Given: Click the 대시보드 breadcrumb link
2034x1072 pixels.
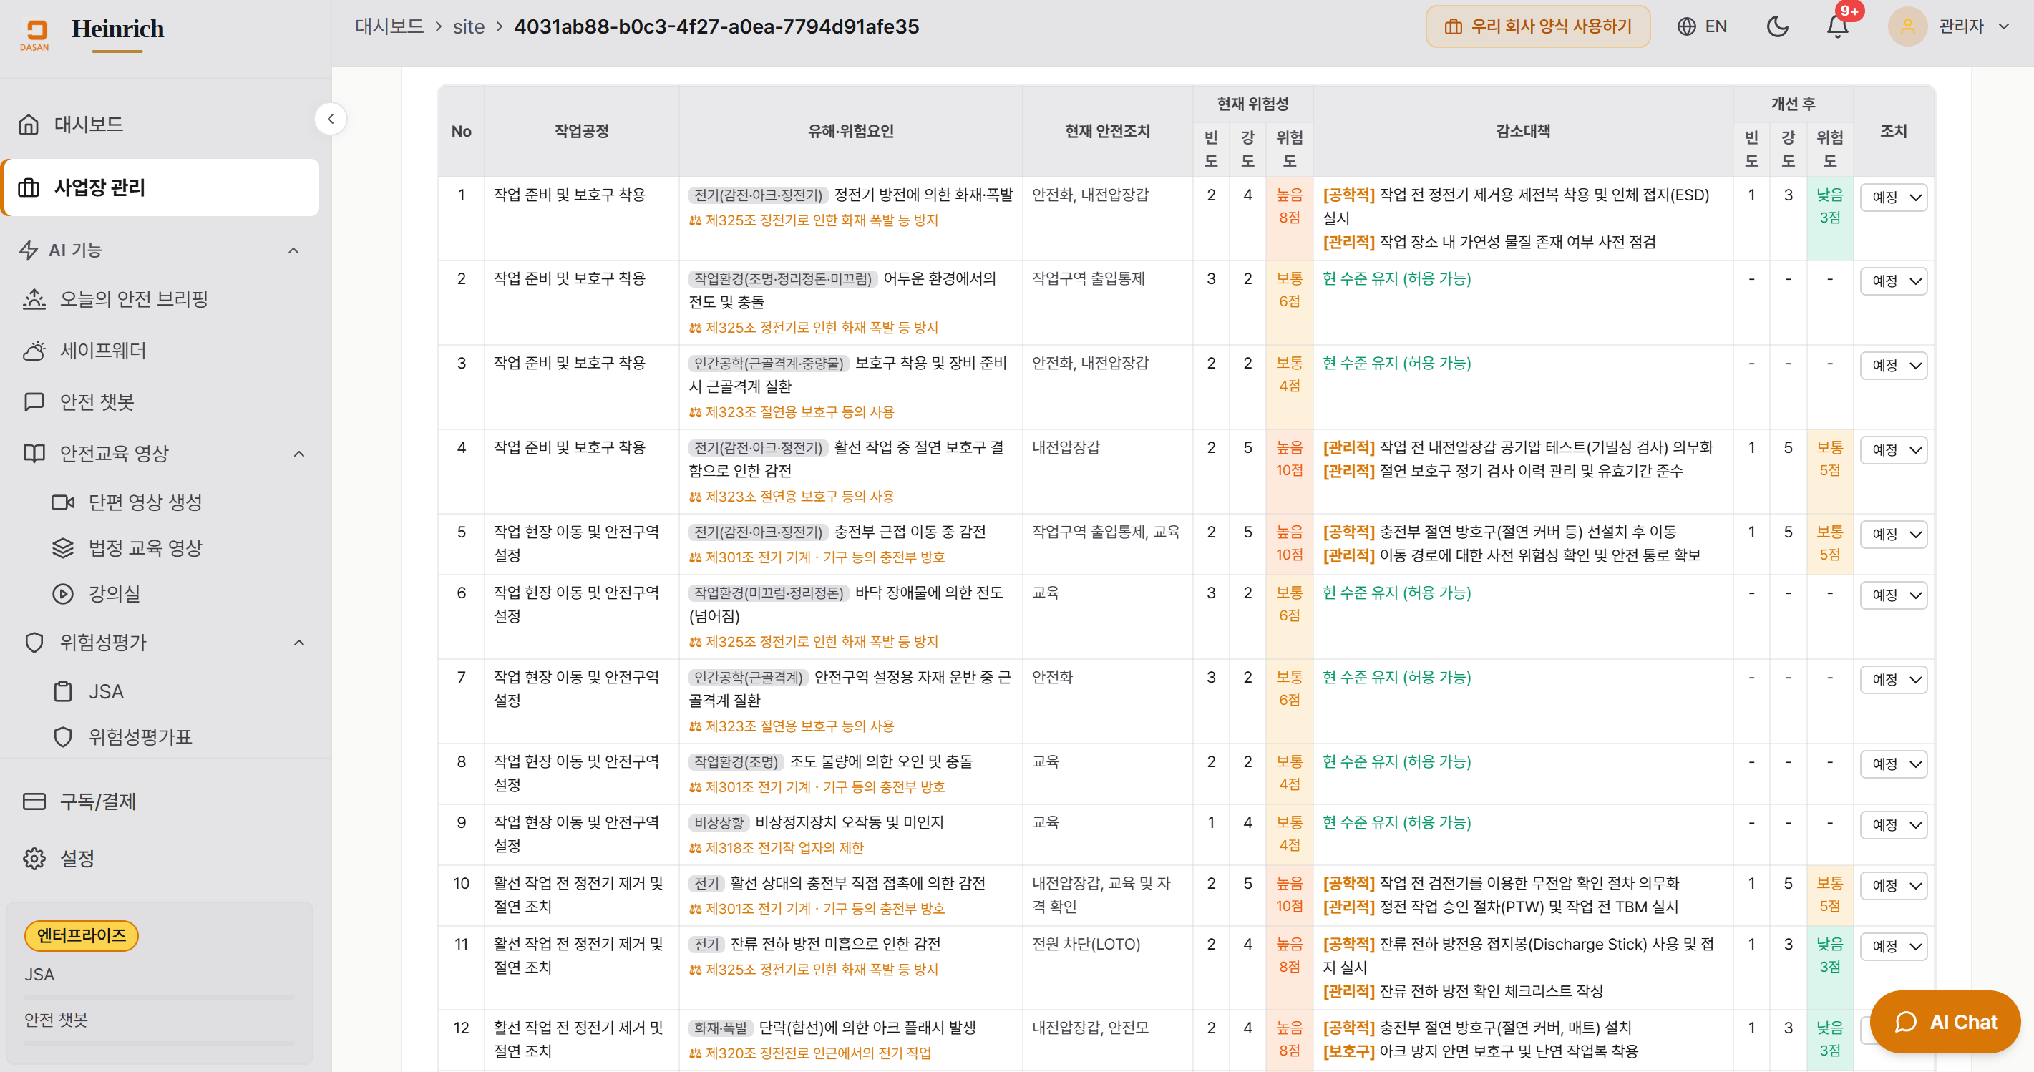Looking at the screenshot, I should click(389, 27).
